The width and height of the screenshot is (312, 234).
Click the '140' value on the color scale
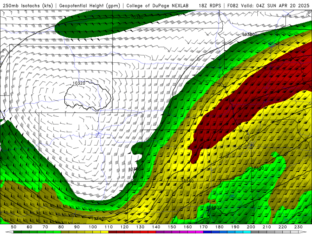pos(156,227)
